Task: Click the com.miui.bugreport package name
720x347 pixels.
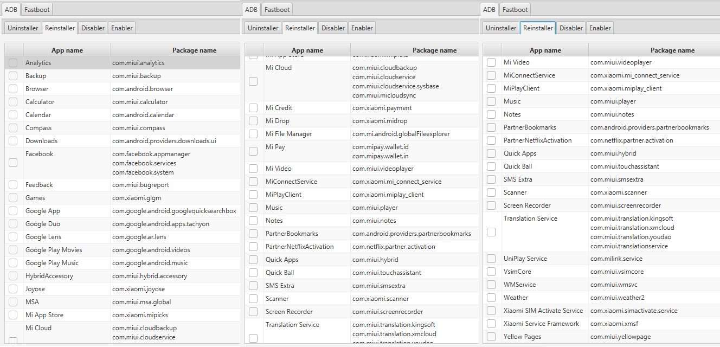Action: (x=140, y=185)
